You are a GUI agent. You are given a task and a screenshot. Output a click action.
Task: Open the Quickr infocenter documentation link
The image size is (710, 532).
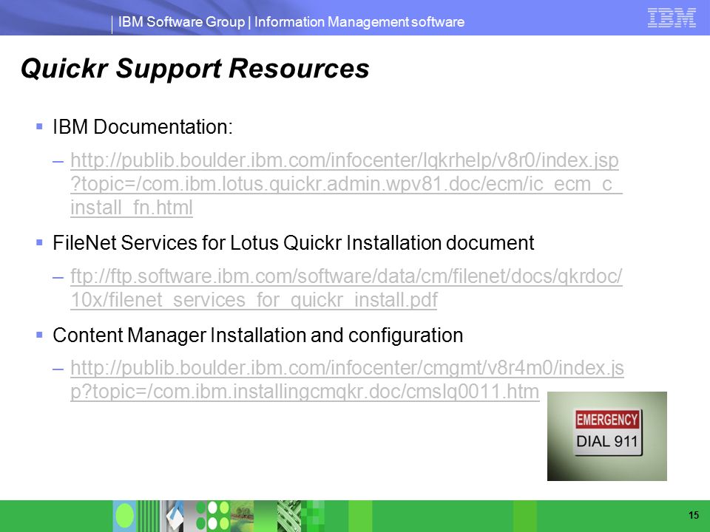pos(346,184)
